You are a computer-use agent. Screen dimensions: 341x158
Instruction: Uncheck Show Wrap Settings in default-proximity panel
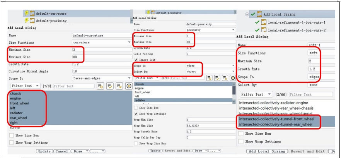pyautogui.click(x=136, y=113)
